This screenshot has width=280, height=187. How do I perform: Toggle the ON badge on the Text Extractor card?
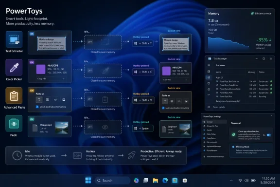[x=32, y=34]
